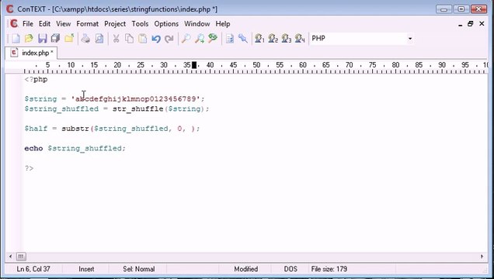Viewport: 494px width, 279px height.
Task: Click the ConTEXT logo in the menu bar
Action: (x=13, y=23)
